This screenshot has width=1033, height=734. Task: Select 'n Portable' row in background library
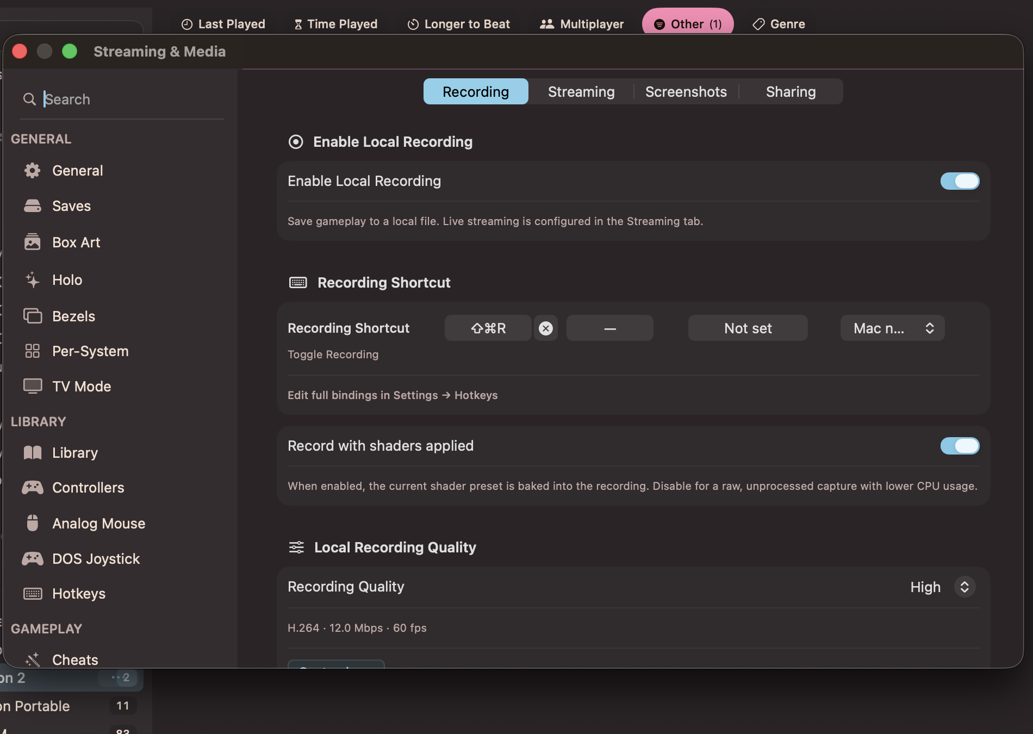coord(71,706)
